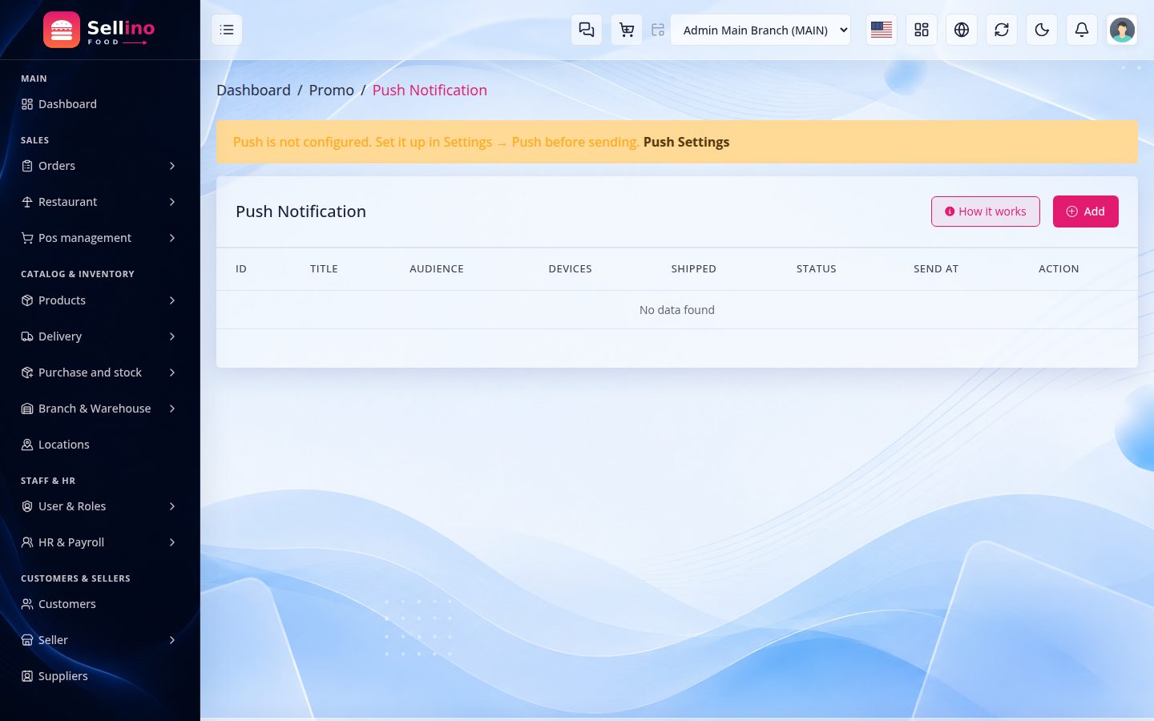
Task: Click the Promo breadcrumb link
Action: pyautogui.click(x=331, y=91)
